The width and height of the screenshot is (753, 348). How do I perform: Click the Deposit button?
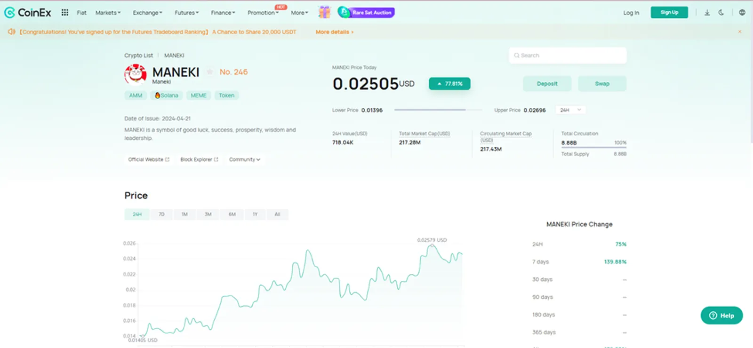[x=547, y=84]
